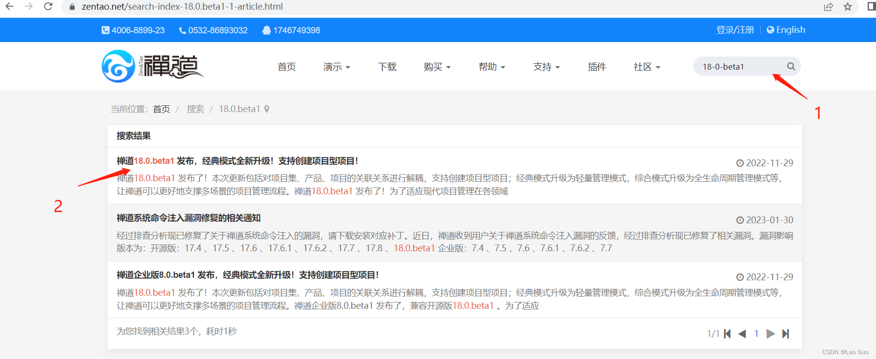Expand the 演示 dropdown menu

(337, 67)
